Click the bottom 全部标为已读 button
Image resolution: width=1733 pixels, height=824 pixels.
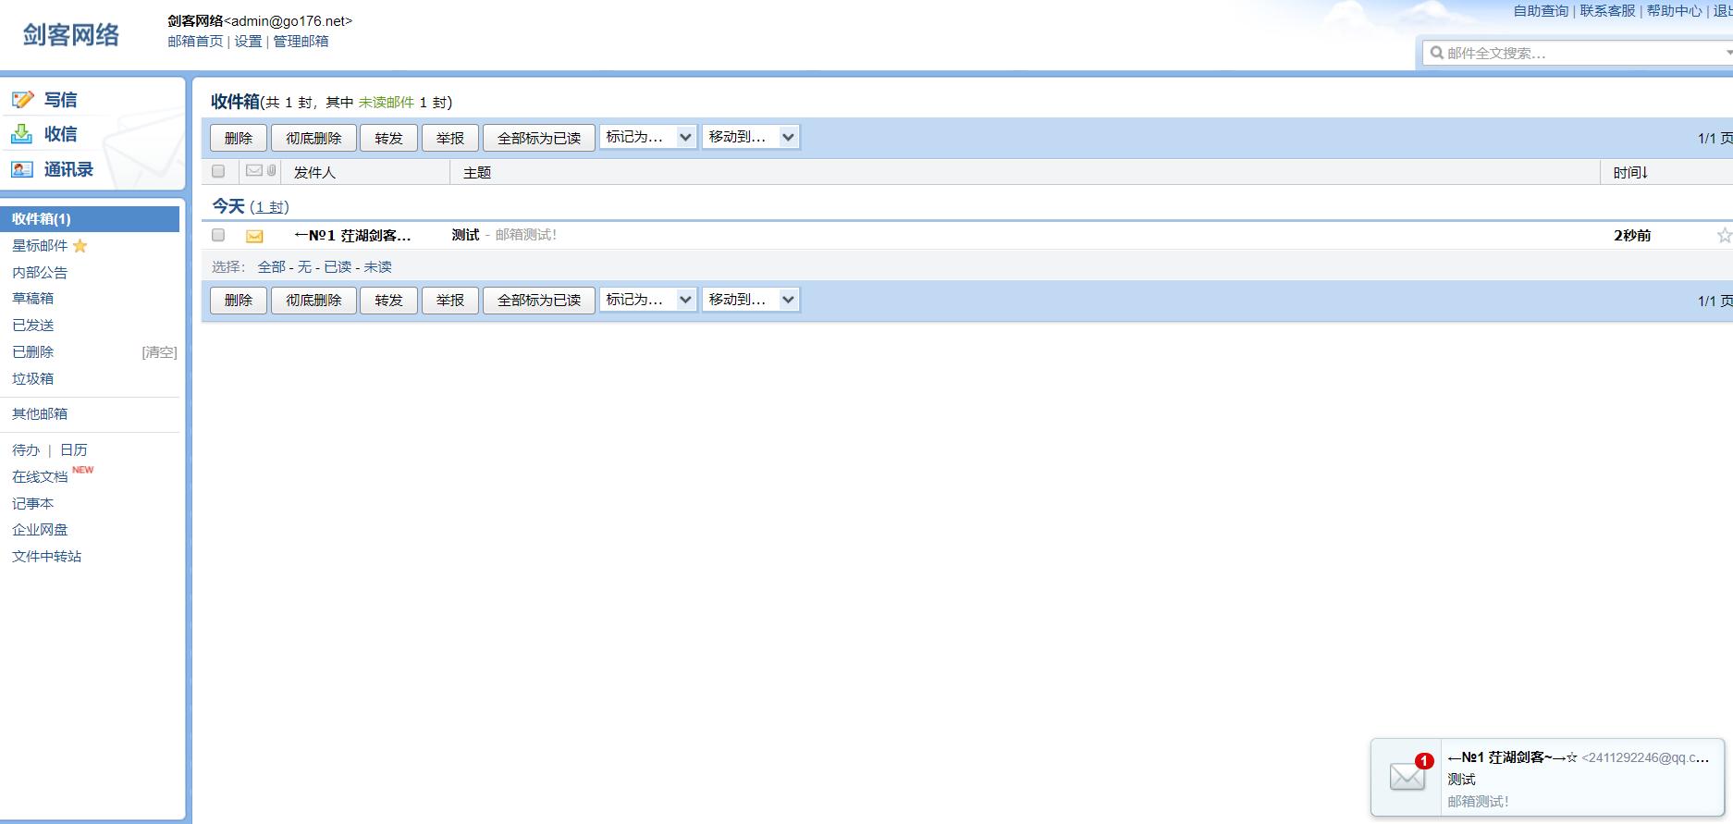(x=539, y=301)
